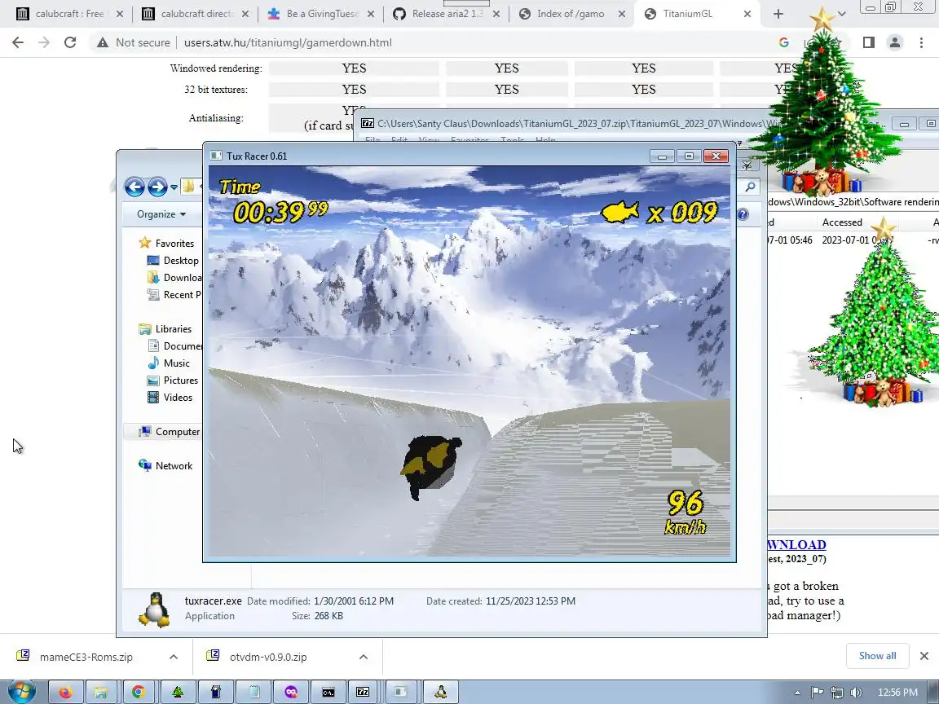Reload the TitaniumGL page
Screen dimensions: 939x704
pos(70,42)
